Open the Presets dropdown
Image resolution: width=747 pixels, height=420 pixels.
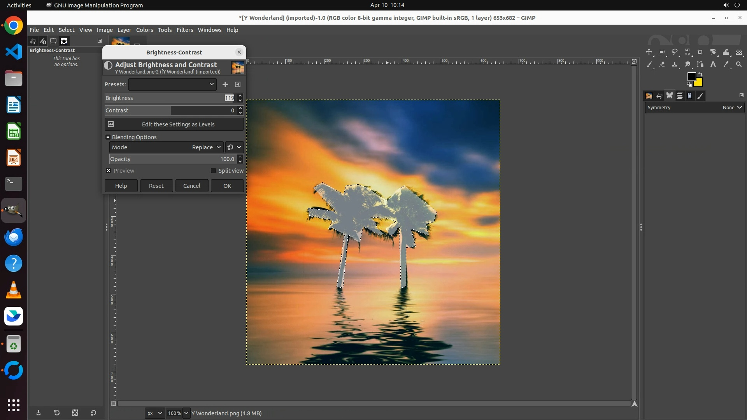pyautogui.click(x=172, y=84)
